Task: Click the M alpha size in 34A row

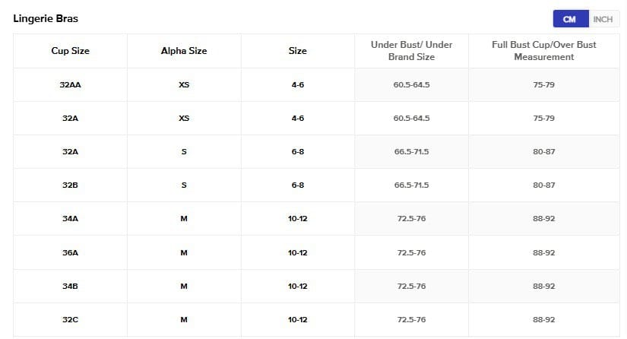Action: [184, 219]
